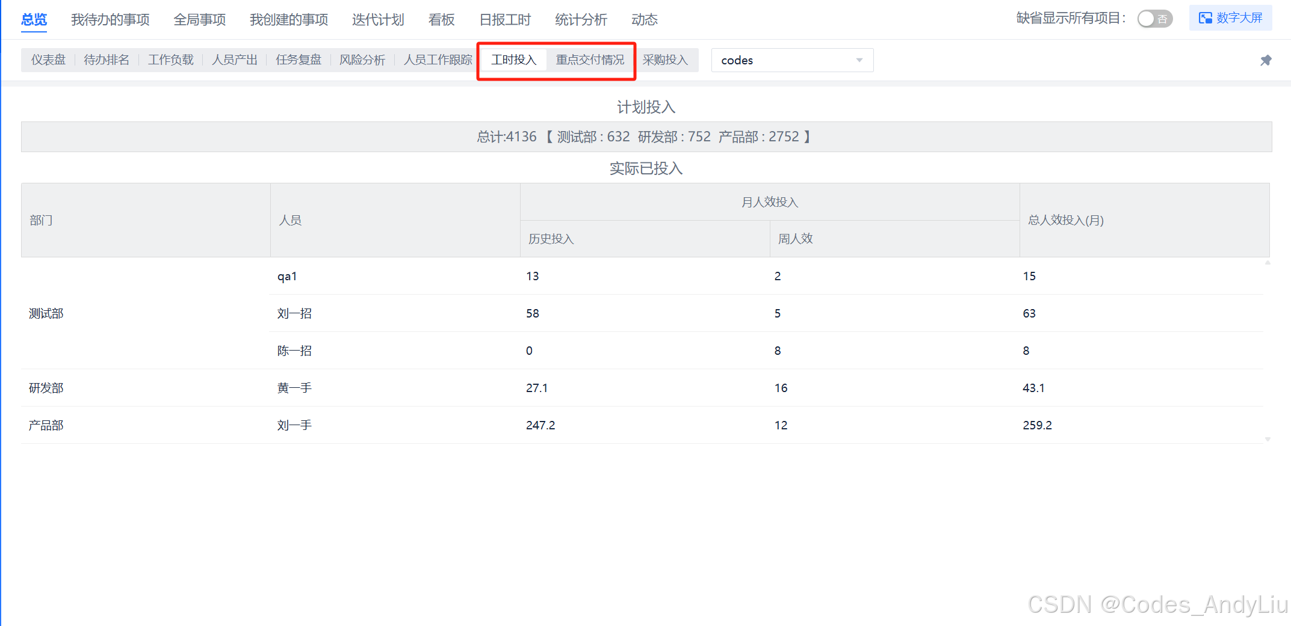Select the 仪表盘 sub-tab
The width and height of the screenshot is (1291, 626).
(x=48, y=60)
